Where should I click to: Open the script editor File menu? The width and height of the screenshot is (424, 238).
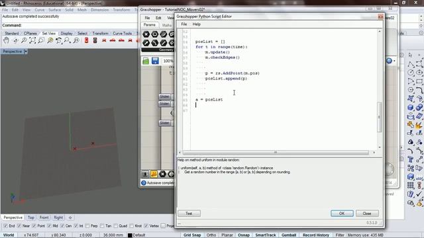pos(184,24)
